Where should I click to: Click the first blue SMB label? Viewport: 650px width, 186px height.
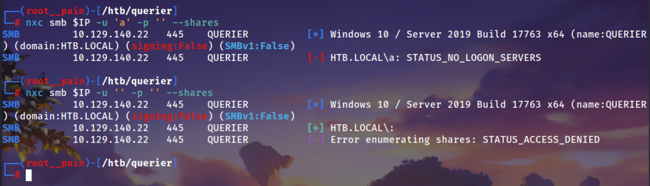point(11,34)
